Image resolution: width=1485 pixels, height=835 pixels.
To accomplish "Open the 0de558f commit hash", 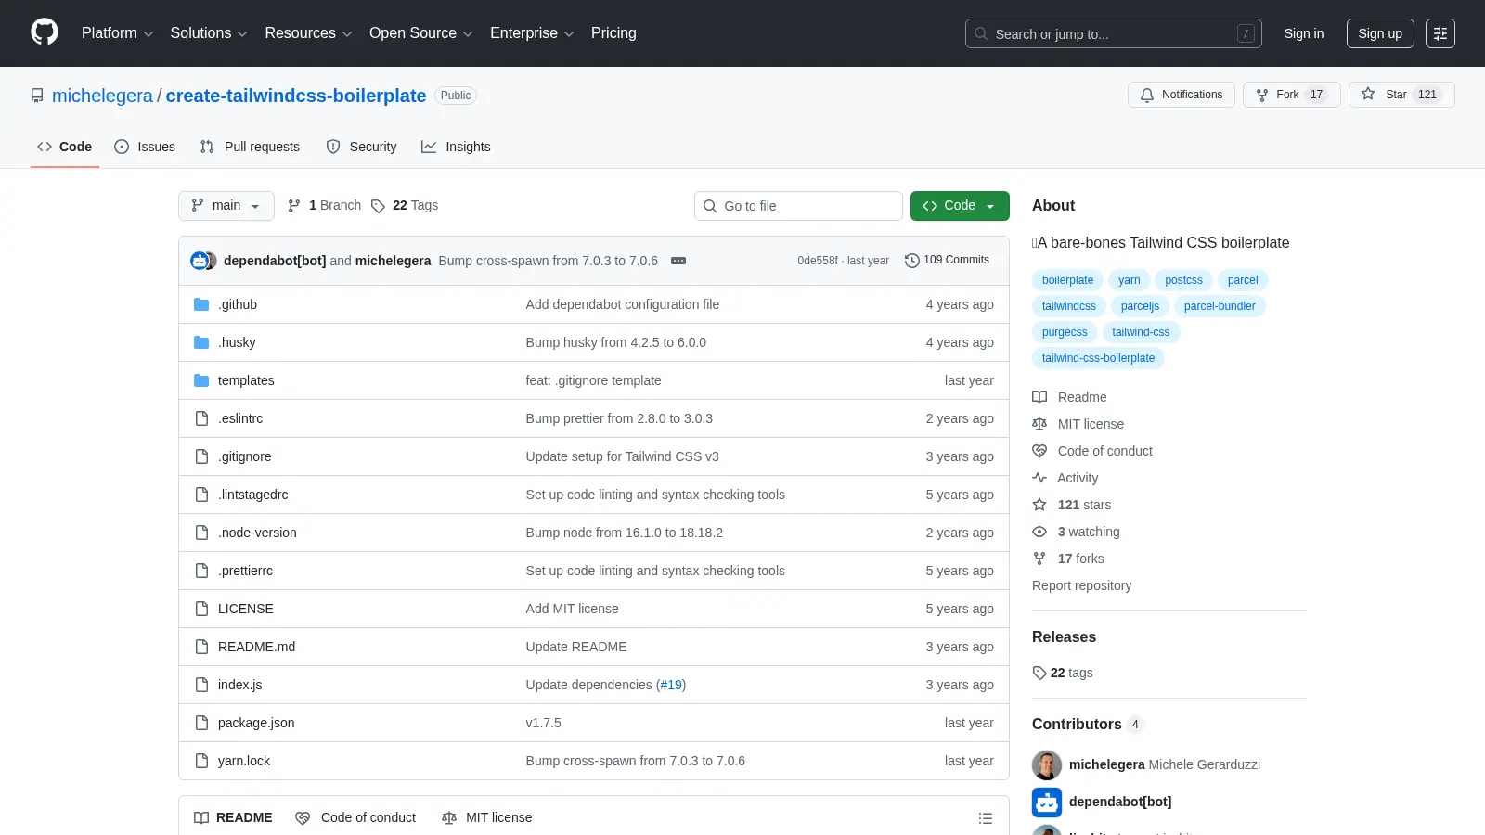I will tap(817, 261).
